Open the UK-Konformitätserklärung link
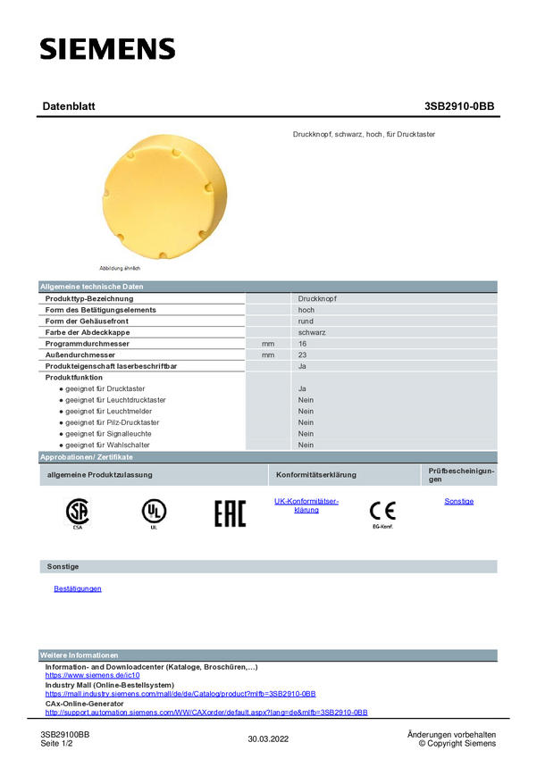Viewport: 537px width, 759px height. click(306, 505)
